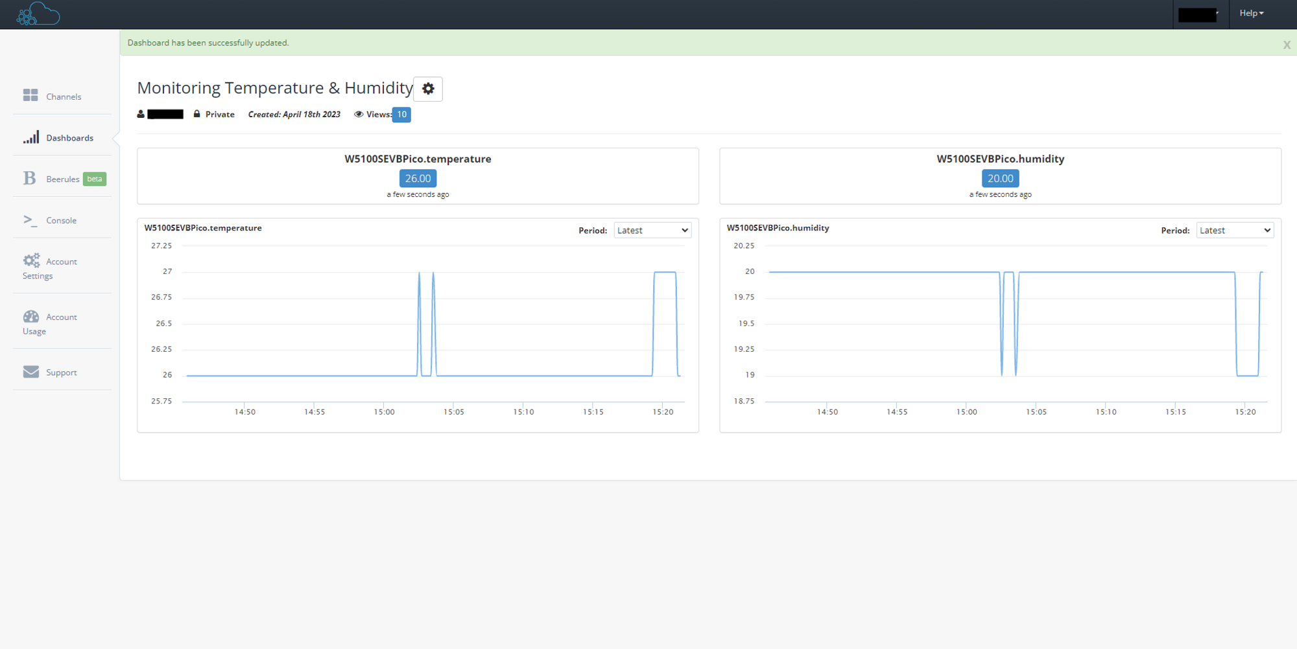The height and width of the screenshot is (649, 1297).
Task: Open the Channels grid icon
Action: pyautogui.click(x=30, y=95)
